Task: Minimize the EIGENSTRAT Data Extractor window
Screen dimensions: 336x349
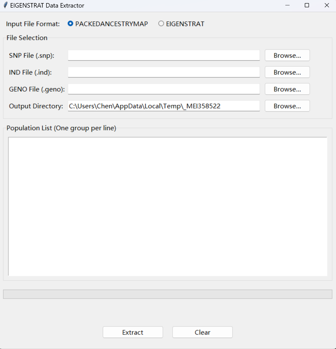Action: tap(287, 5)
